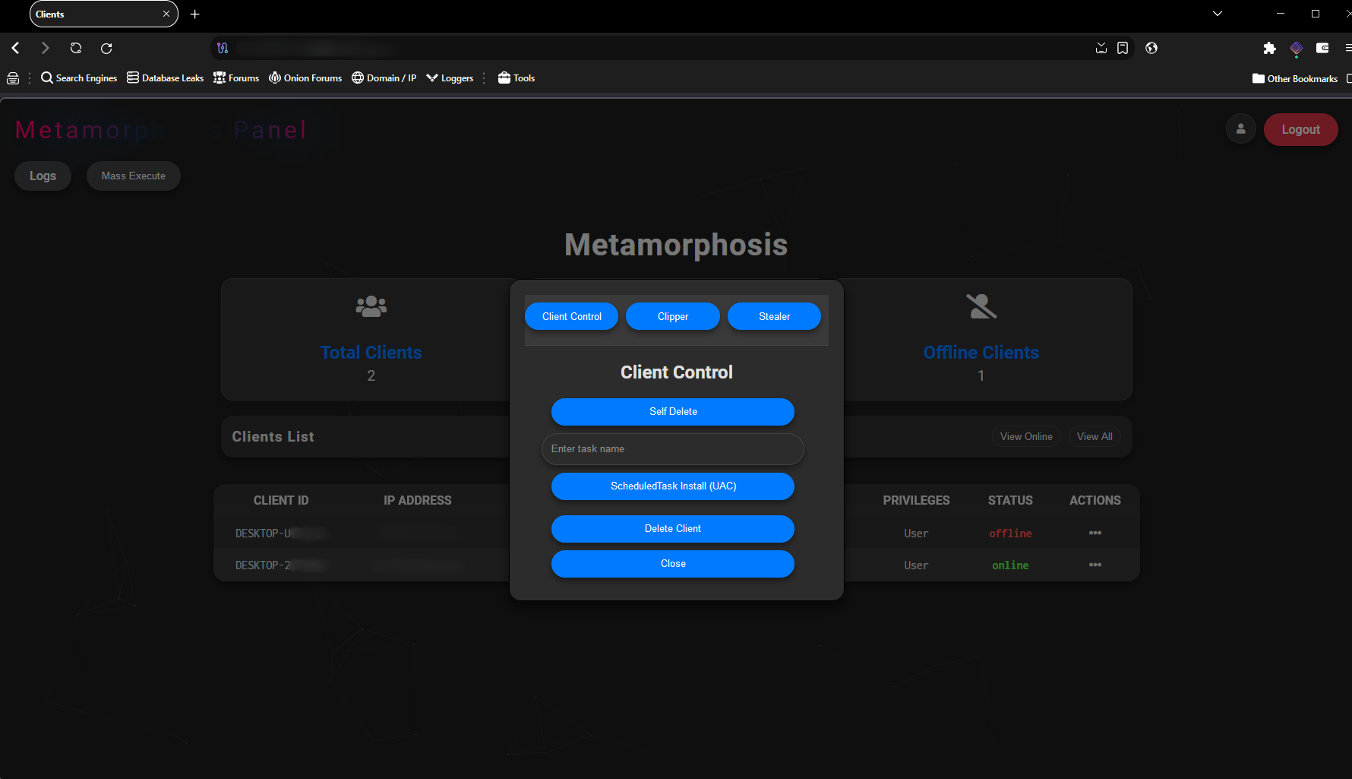Image resolution: width=1352 pixels, height=779 pixels.
Task: Close the Clients browser tab
Action: (166, 14)
